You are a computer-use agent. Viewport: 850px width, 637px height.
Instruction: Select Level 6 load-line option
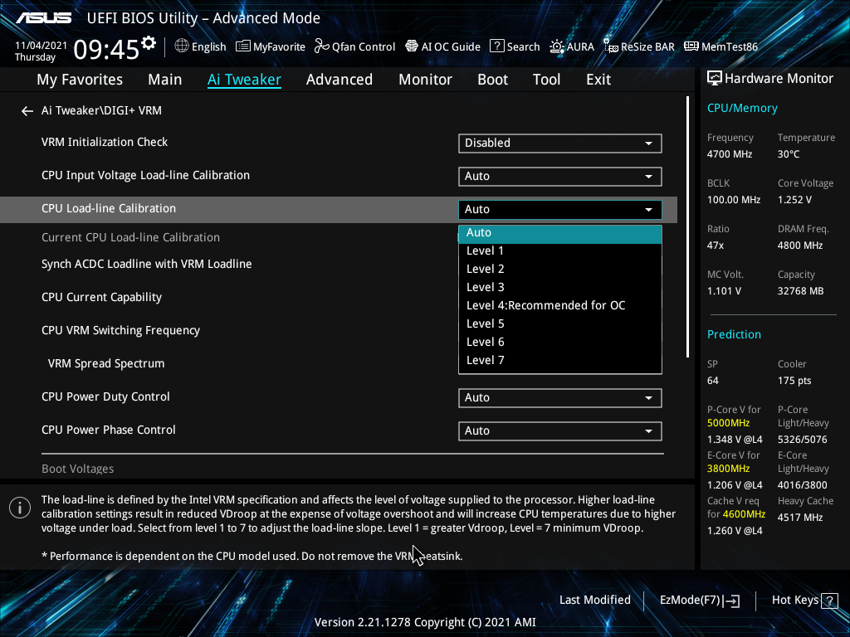(560, 343)
